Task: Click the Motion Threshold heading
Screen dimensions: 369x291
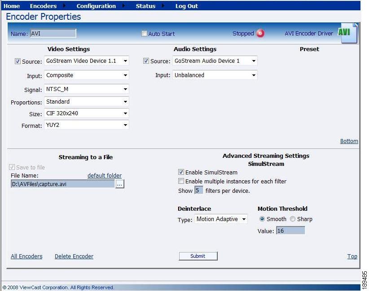Action: pyautogui.click(x=282, y=209)
